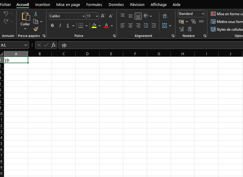Open the Insertion ribbon tab

pyautogui.click(x=43, y=5)
